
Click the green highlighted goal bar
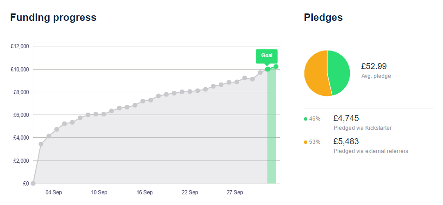click(x=272, y=130)
